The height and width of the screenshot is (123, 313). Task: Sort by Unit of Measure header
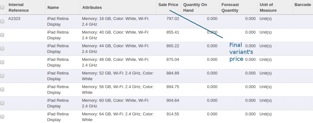point(268,8)
